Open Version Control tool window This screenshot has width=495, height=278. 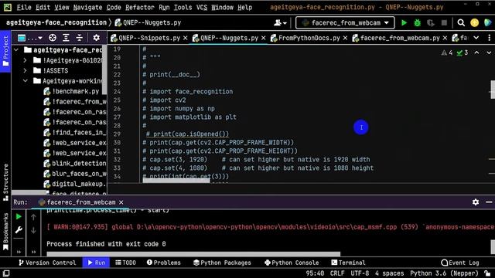click(x=47, y=263)
